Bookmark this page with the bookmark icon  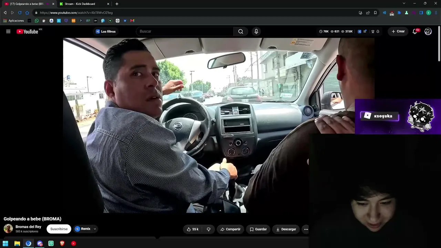click(x=375, y=13)
